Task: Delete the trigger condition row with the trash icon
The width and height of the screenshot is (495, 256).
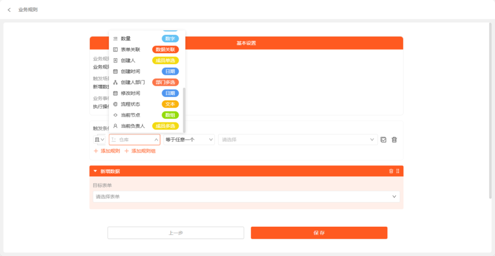Action: pyautogui.click(x=394, y=140)
